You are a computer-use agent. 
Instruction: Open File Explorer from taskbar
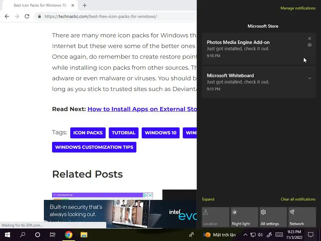84,235
